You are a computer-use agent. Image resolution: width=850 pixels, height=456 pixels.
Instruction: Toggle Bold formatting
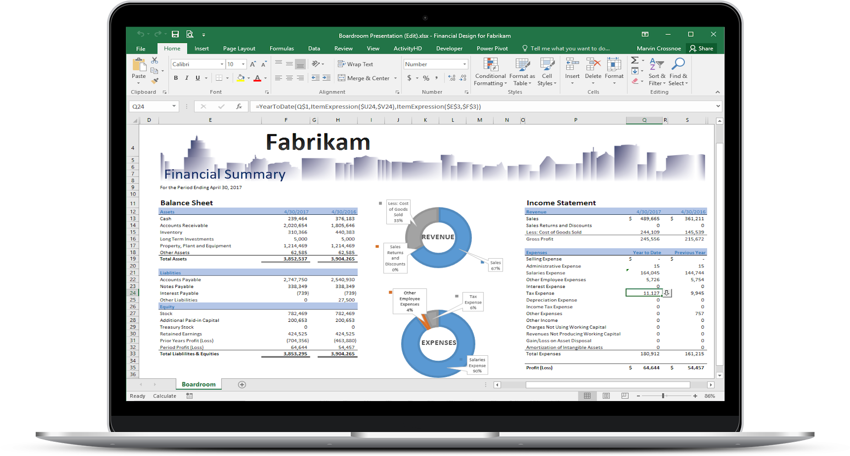pyautogui.click(x=176, y=78)
